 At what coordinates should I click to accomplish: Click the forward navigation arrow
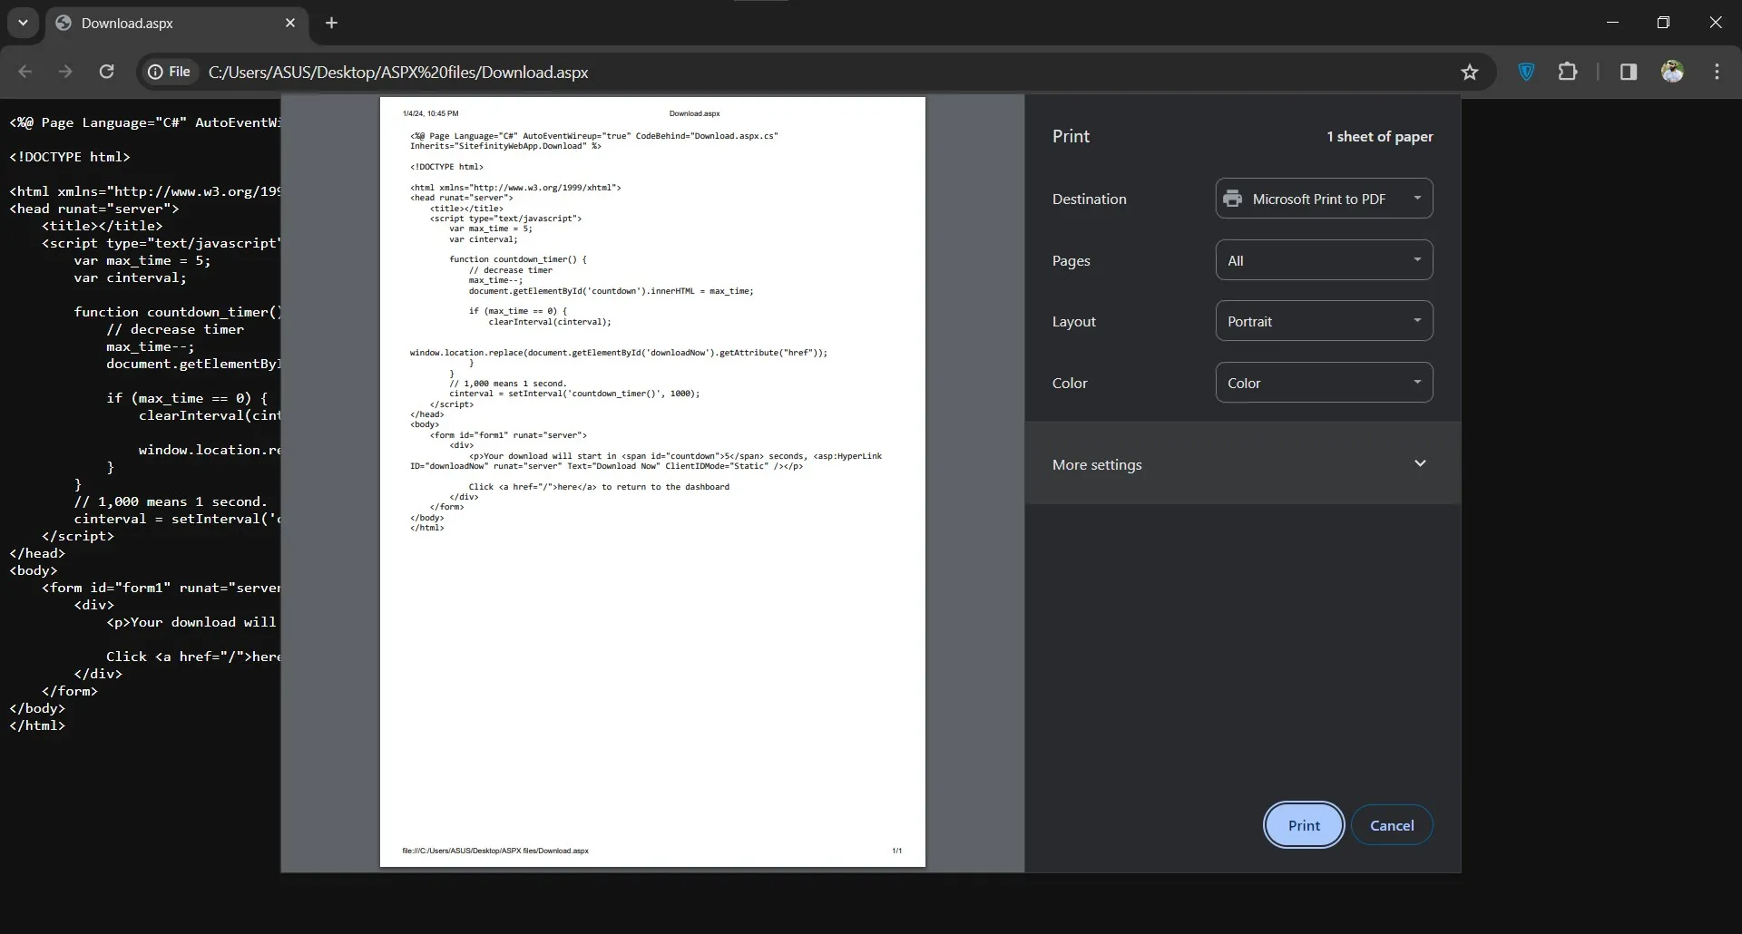pyautogui.click(x=65, y=72)
